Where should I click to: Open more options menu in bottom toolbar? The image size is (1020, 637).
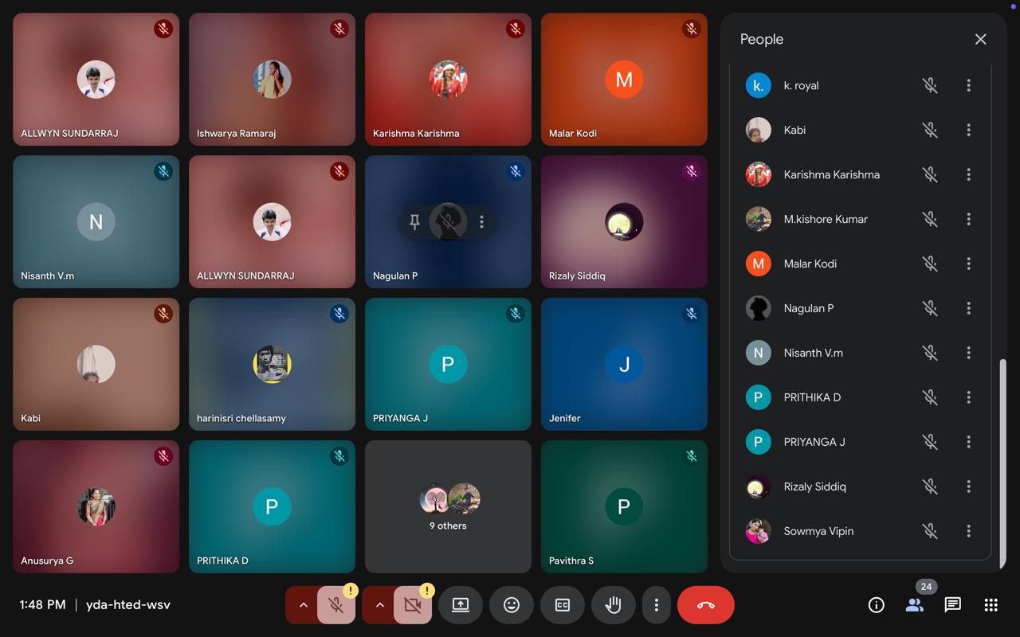point(656,605)
